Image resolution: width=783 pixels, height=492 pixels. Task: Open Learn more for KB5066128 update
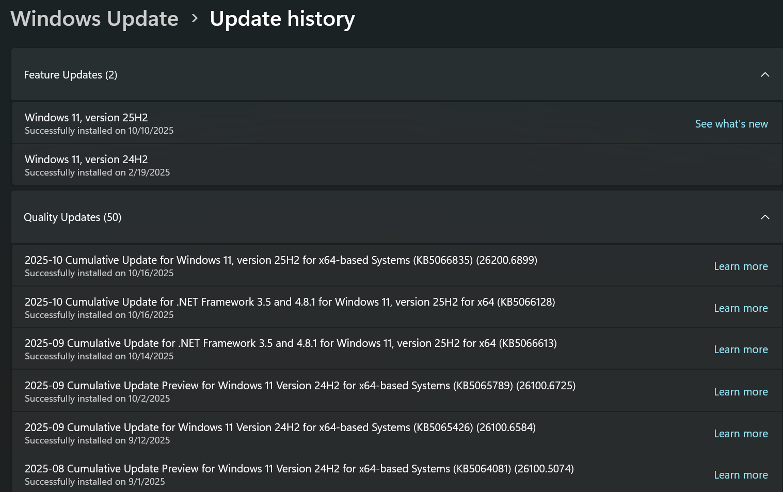pos(741,308)
